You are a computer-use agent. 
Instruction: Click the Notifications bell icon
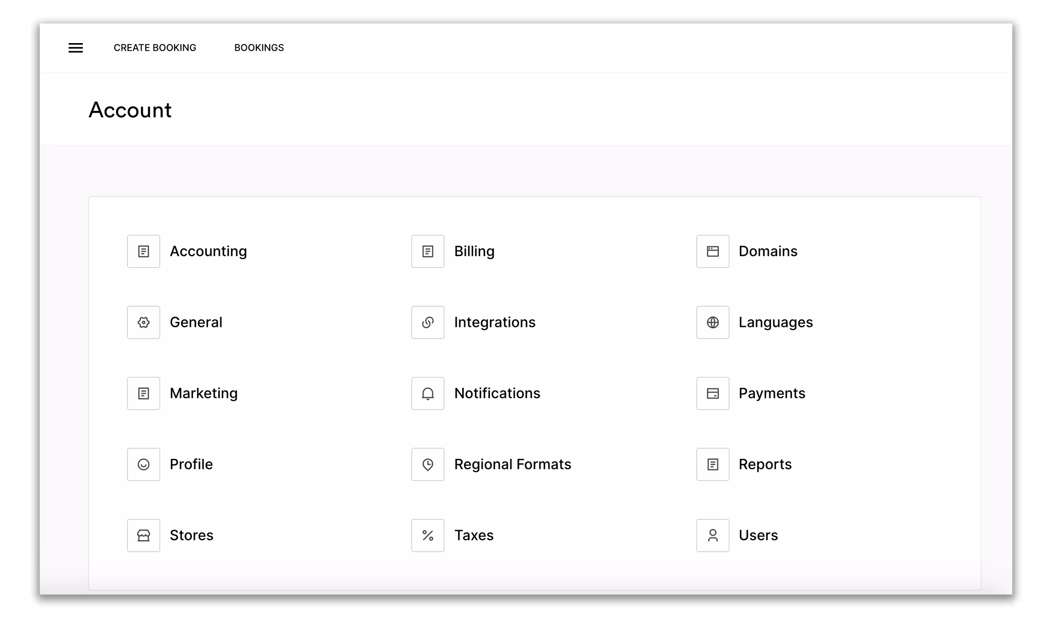coord(428,394)
